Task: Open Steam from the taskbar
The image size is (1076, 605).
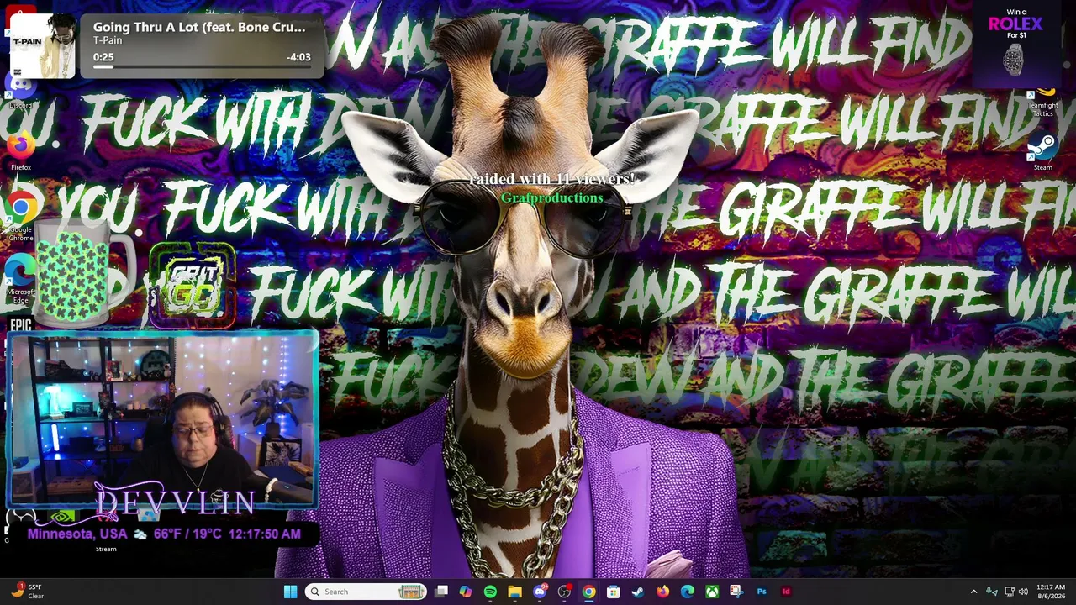Action: coord(638,592)
